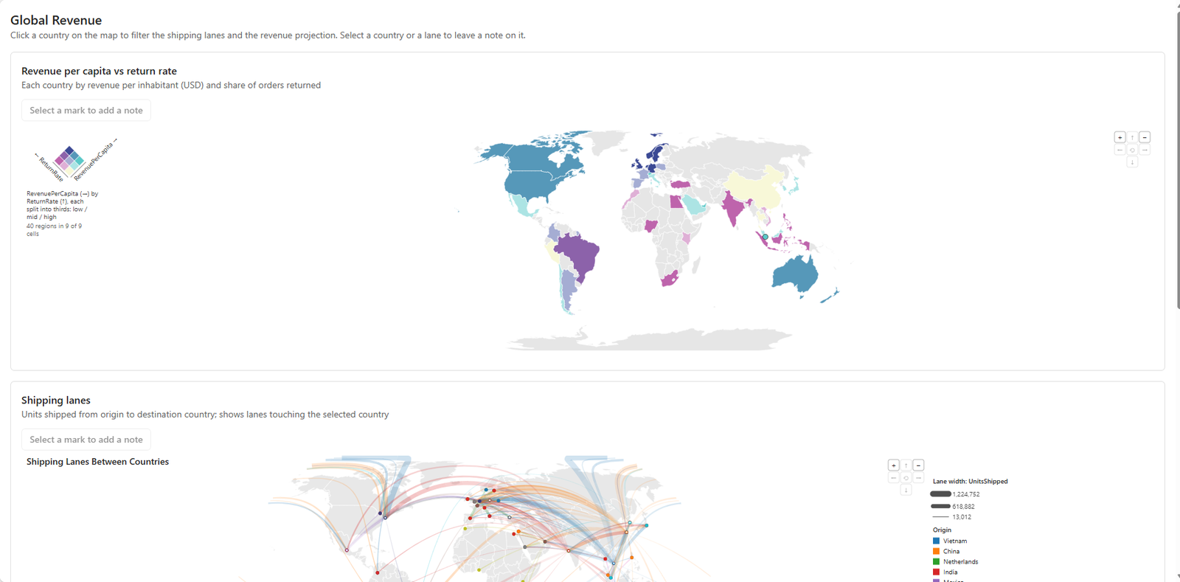Click the '13,012' lane width label
Image resolution: width=1180 pixels, height=582 pixels.
962,517
